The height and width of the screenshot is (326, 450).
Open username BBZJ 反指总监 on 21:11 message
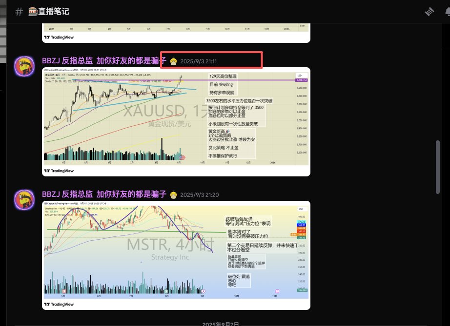pyautogui.click(x=104, y=61)
